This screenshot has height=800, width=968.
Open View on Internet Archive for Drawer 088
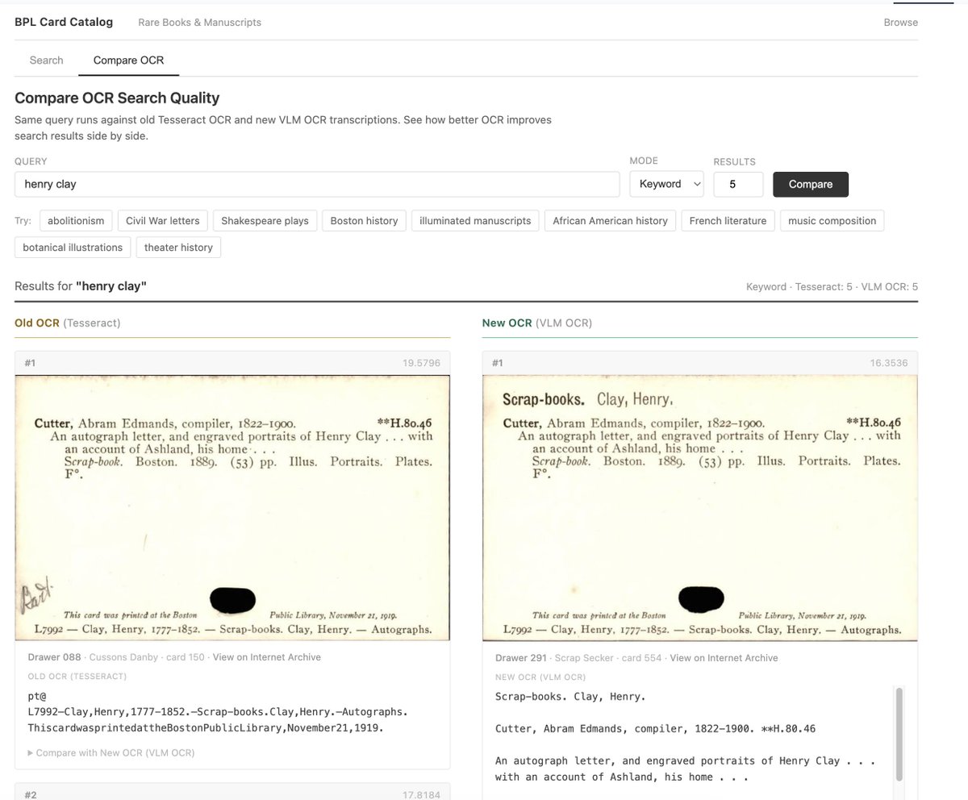pyautogui.click(x=266, y=657)
